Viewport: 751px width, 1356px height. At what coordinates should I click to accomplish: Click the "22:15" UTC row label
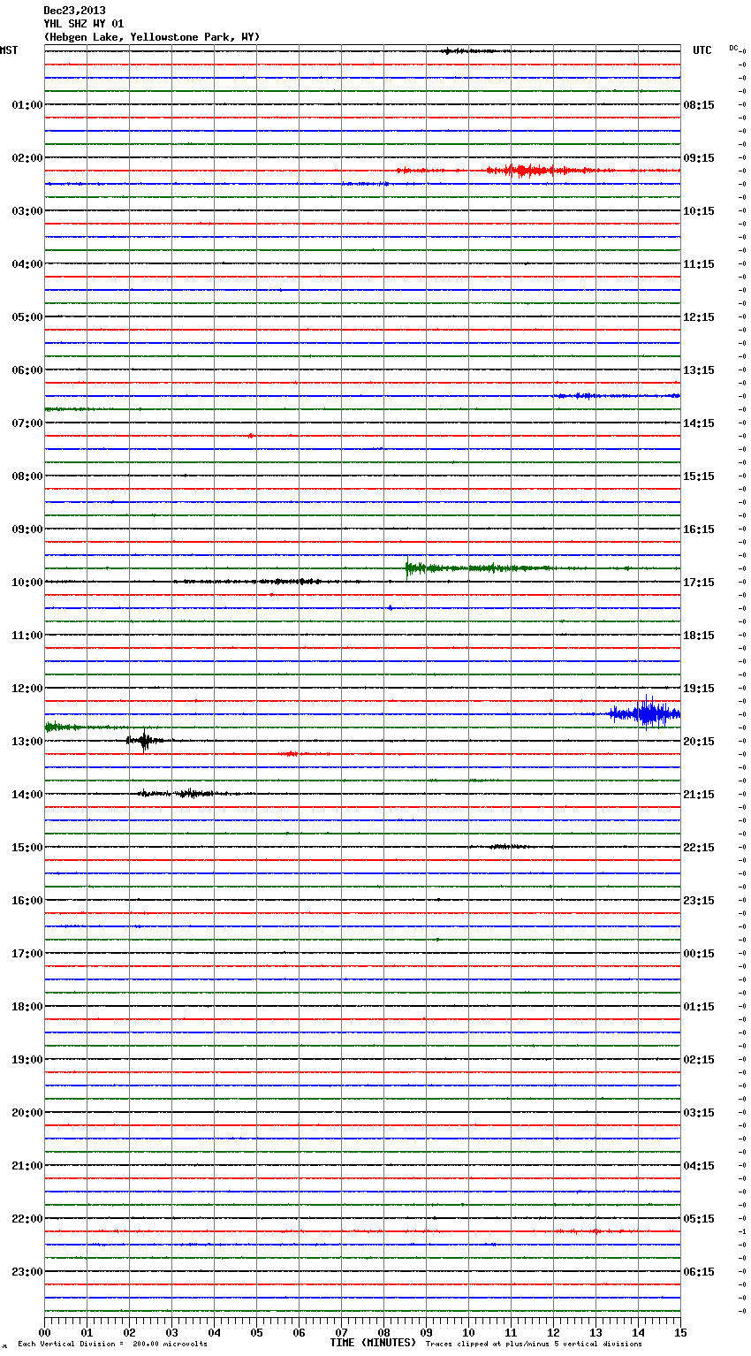[699, 848]
